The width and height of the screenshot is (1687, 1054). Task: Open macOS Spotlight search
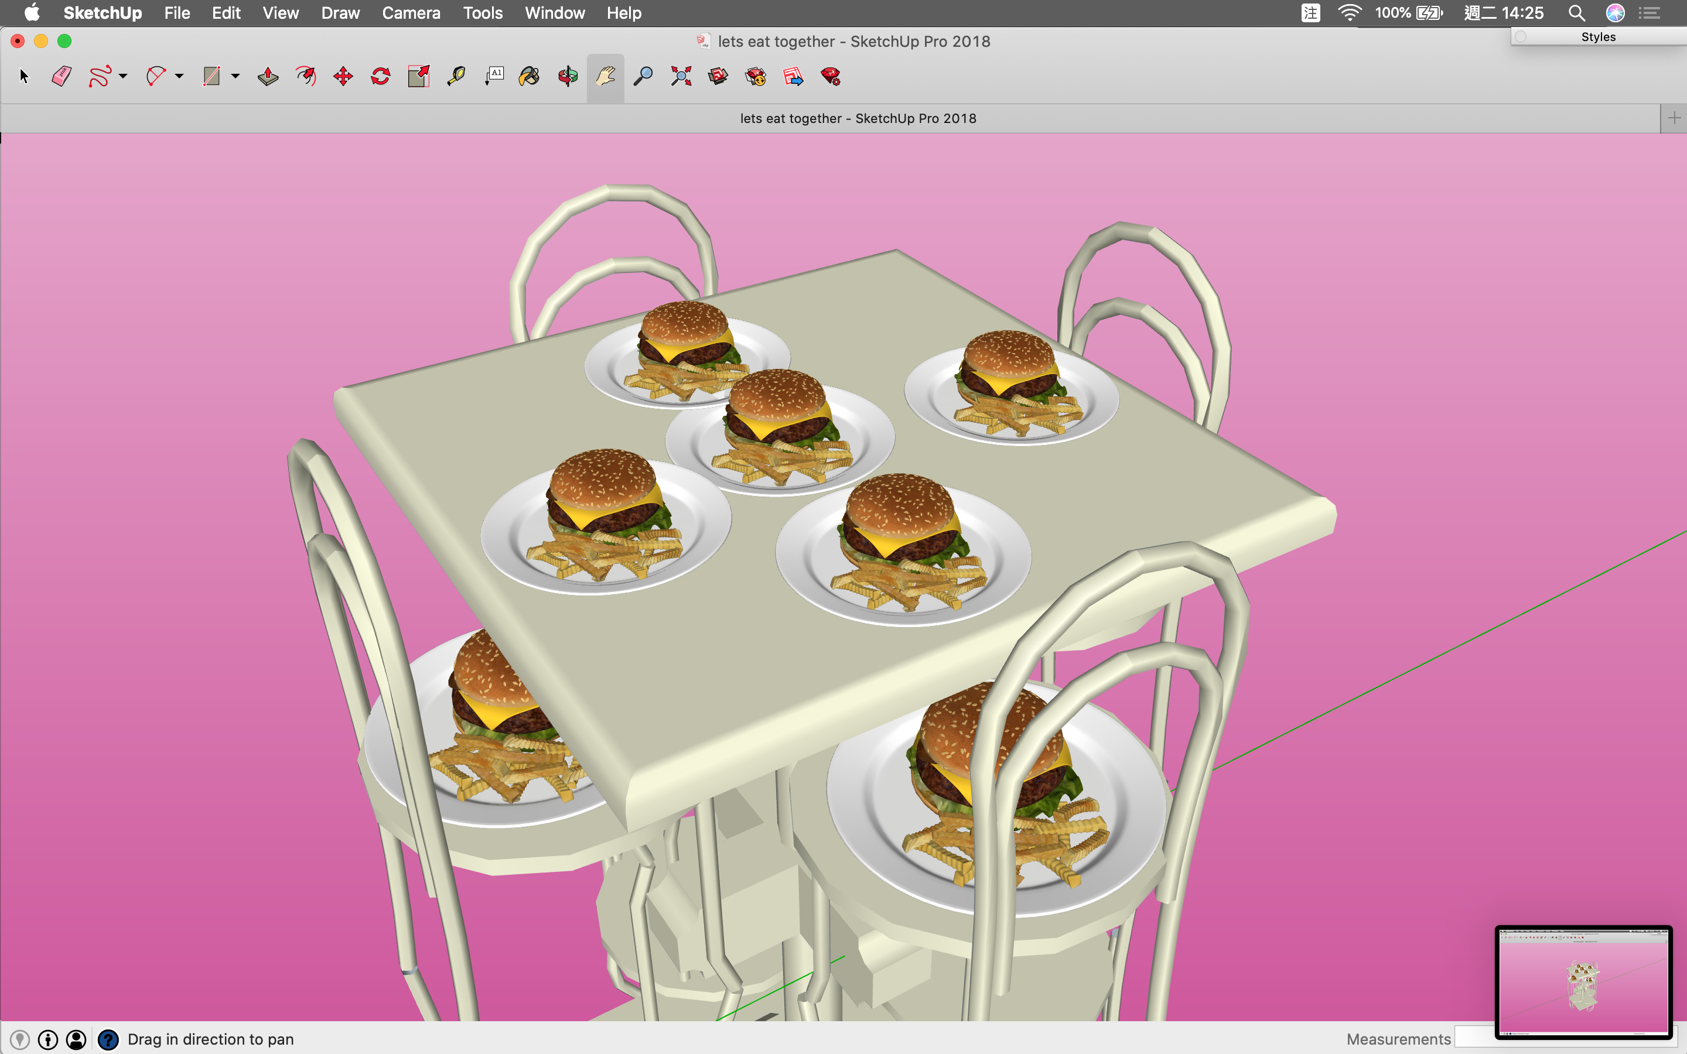tap(1576, 13)
